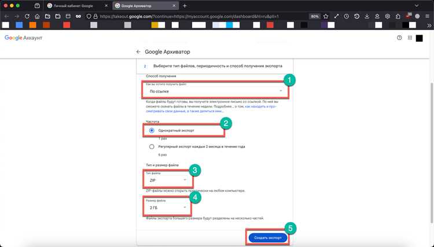Select Регулярный экспорт каждые 2 месяца
Image resolution: width=434 pixels, height=247 pixels.
[152, 146]
